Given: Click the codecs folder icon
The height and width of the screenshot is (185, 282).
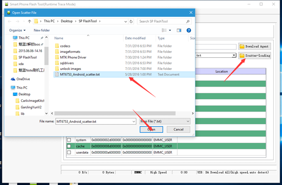Looking at the screenshot, I should click(x=57, y=46).
